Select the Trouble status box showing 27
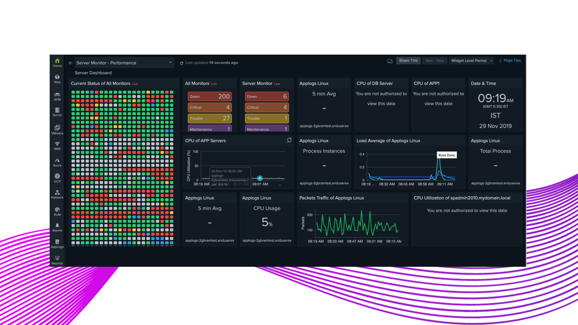 [x=210, y=118]
